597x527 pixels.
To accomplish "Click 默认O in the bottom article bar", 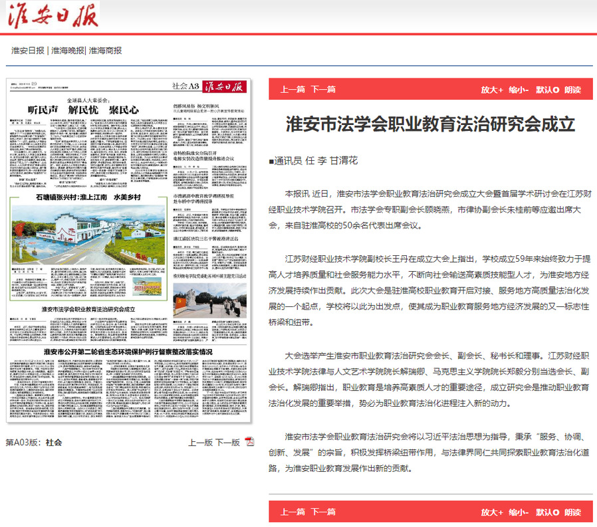I will coord(548,512).
